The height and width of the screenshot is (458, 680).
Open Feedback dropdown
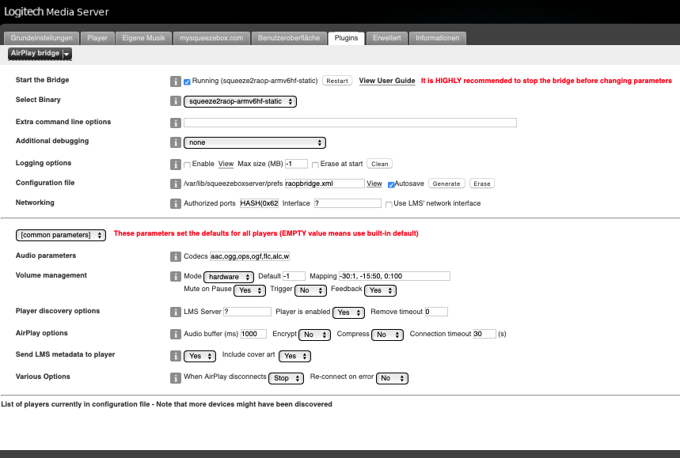pos(380,290)
